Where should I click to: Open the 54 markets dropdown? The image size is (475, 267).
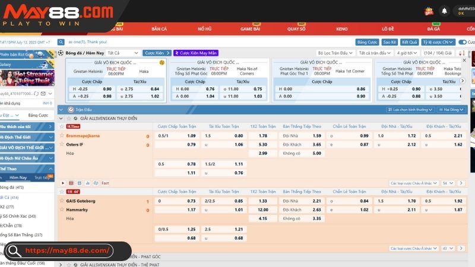448,183
